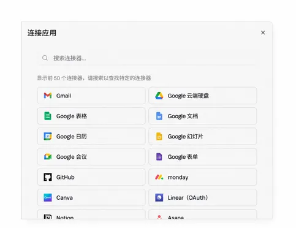Image resolution: width=296 pixels, height=228 pixels.
Task: Click the search magnifier icon
Action: (x=45, y=58)
